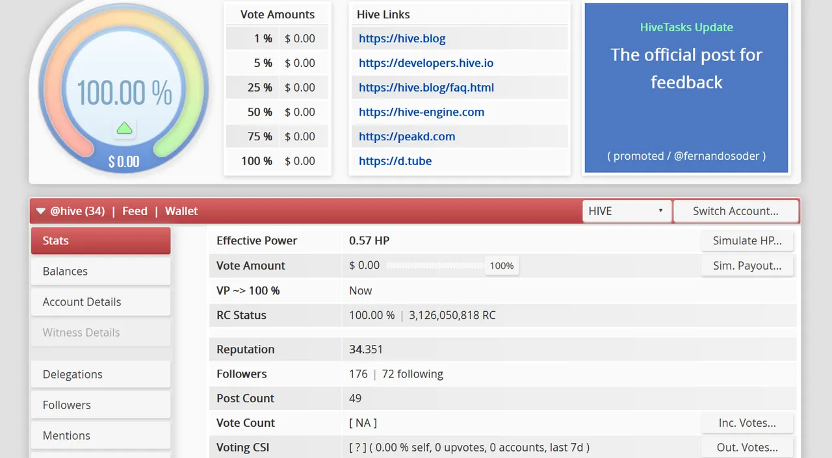
Task: Open the Feed link in header
Action: click(x=135, y=211)
